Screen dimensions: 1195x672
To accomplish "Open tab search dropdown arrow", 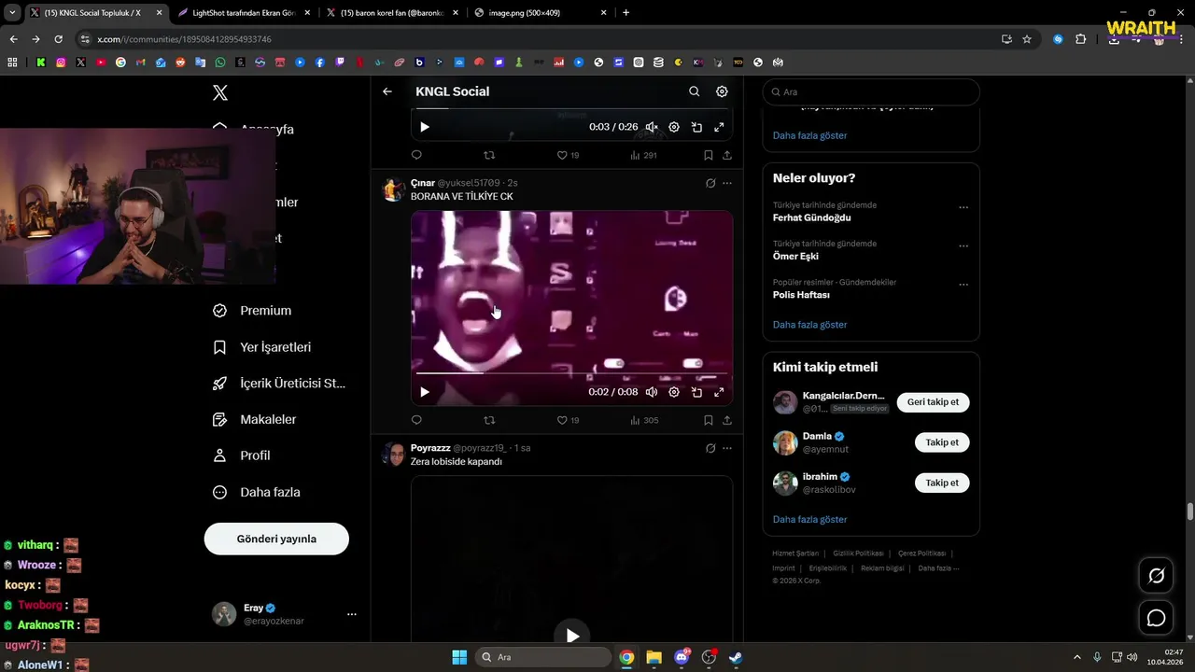I will pos(12,13).
